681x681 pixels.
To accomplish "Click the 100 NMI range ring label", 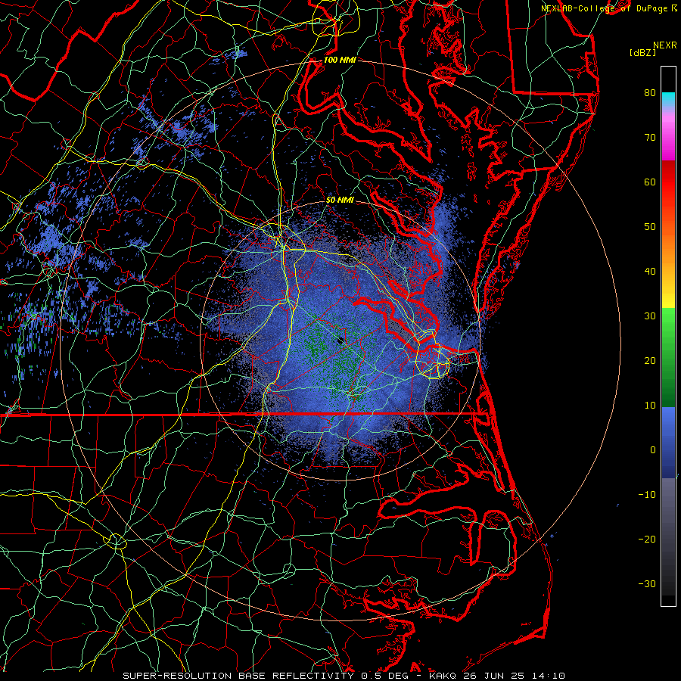I will point(340,60).
